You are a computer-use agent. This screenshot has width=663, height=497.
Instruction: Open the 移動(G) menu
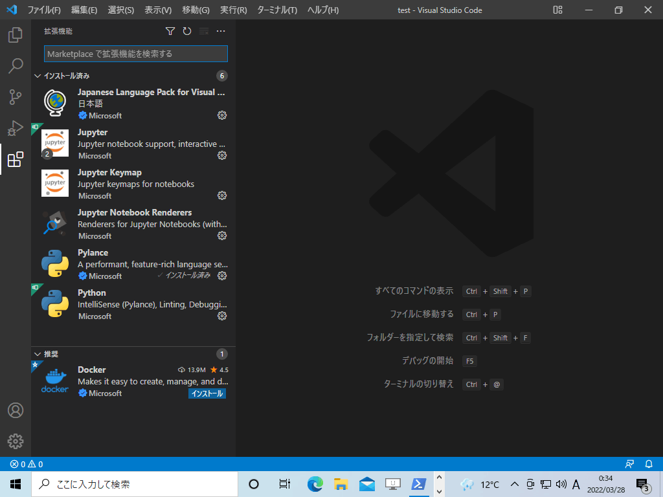click(x=196, y=10)
